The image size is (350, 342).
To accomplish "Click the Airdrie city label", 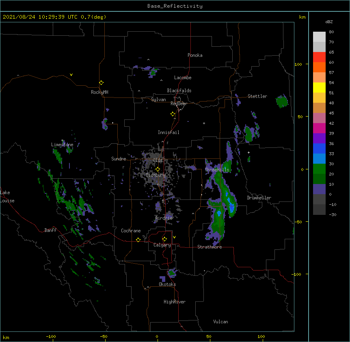I will [x=164, y=218].
